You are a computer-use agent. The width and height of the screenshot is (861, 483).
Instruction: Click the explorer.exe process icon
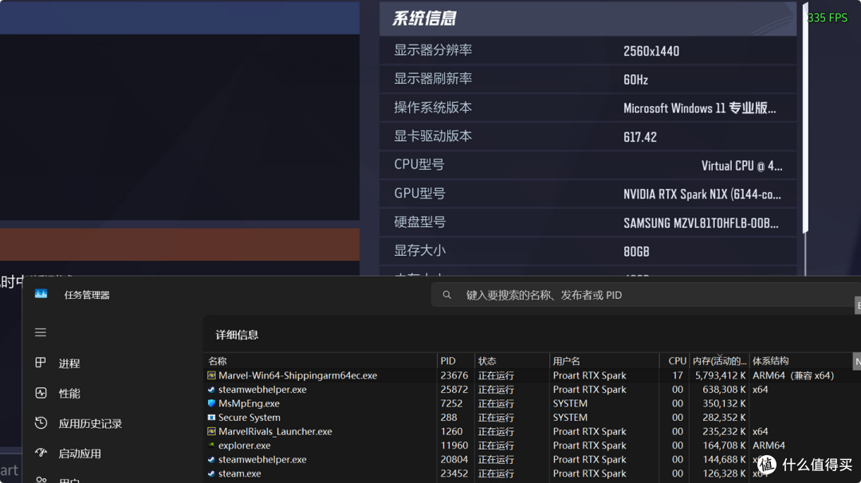pyautogui.click(x=211, y=446)
